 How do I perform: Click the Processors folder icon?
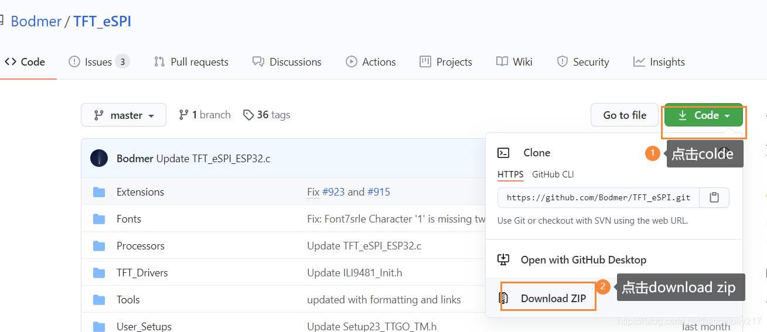[99, 246]
